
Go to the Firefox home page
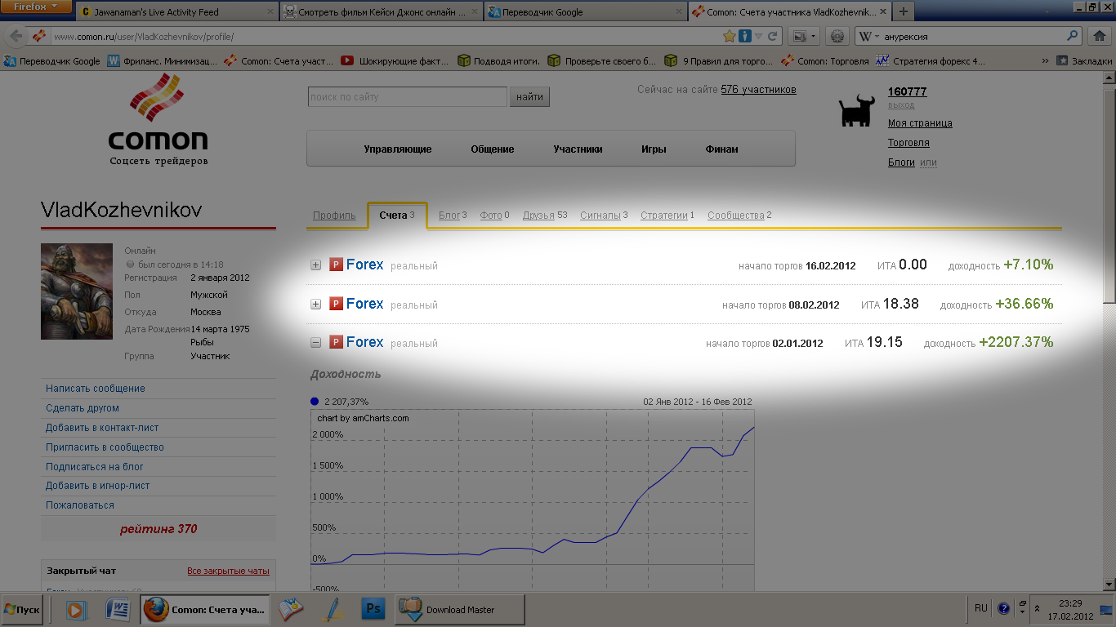click(x=1099, y=37)
